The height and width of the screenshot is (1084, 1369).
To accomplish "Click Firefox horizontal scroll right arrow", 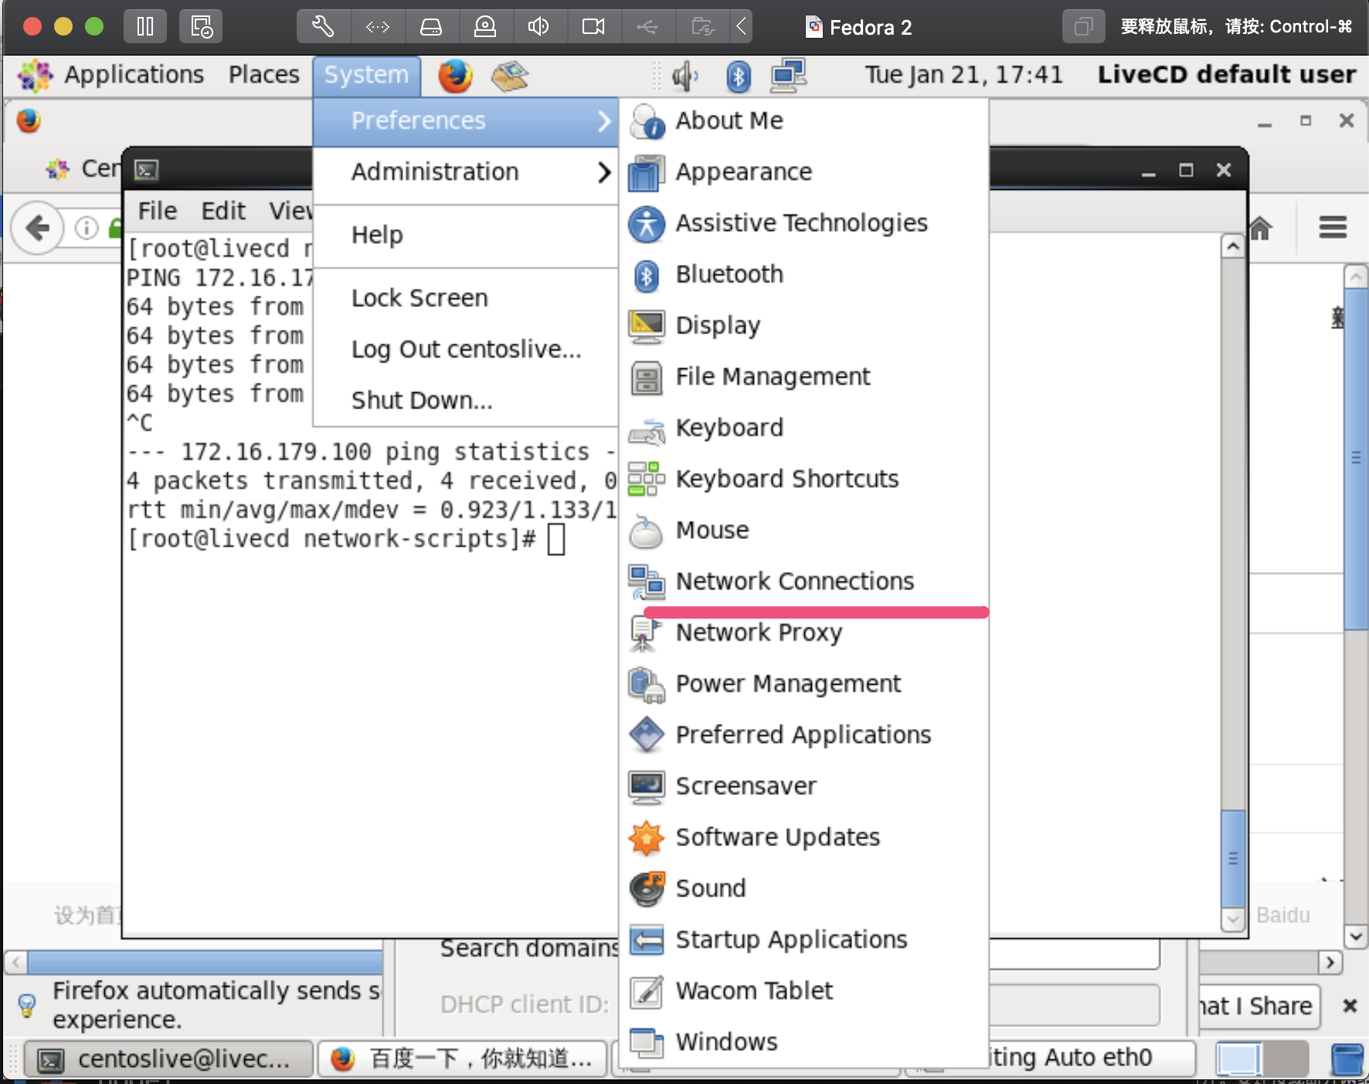I will pyautogui.click(x=1330, y=963).
